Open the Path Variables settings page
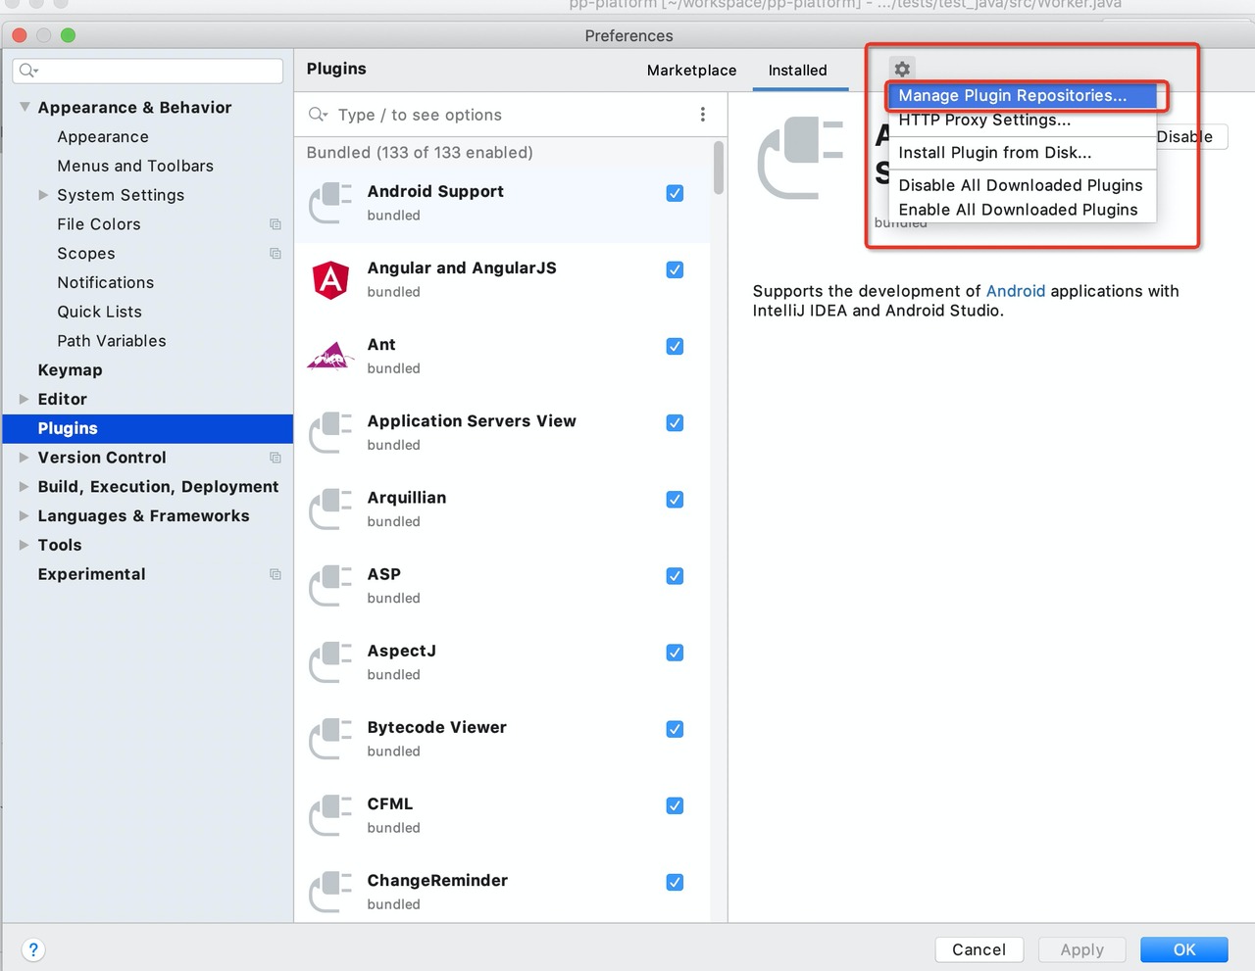The image size is (1255, 971). click(112, 341)
